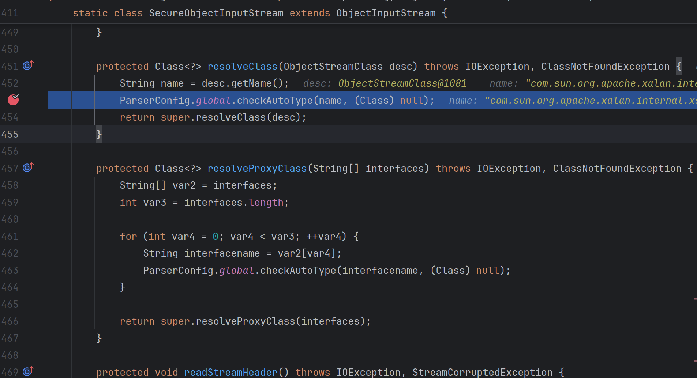Click checkAutoType call with the interfacename argument

298,271
